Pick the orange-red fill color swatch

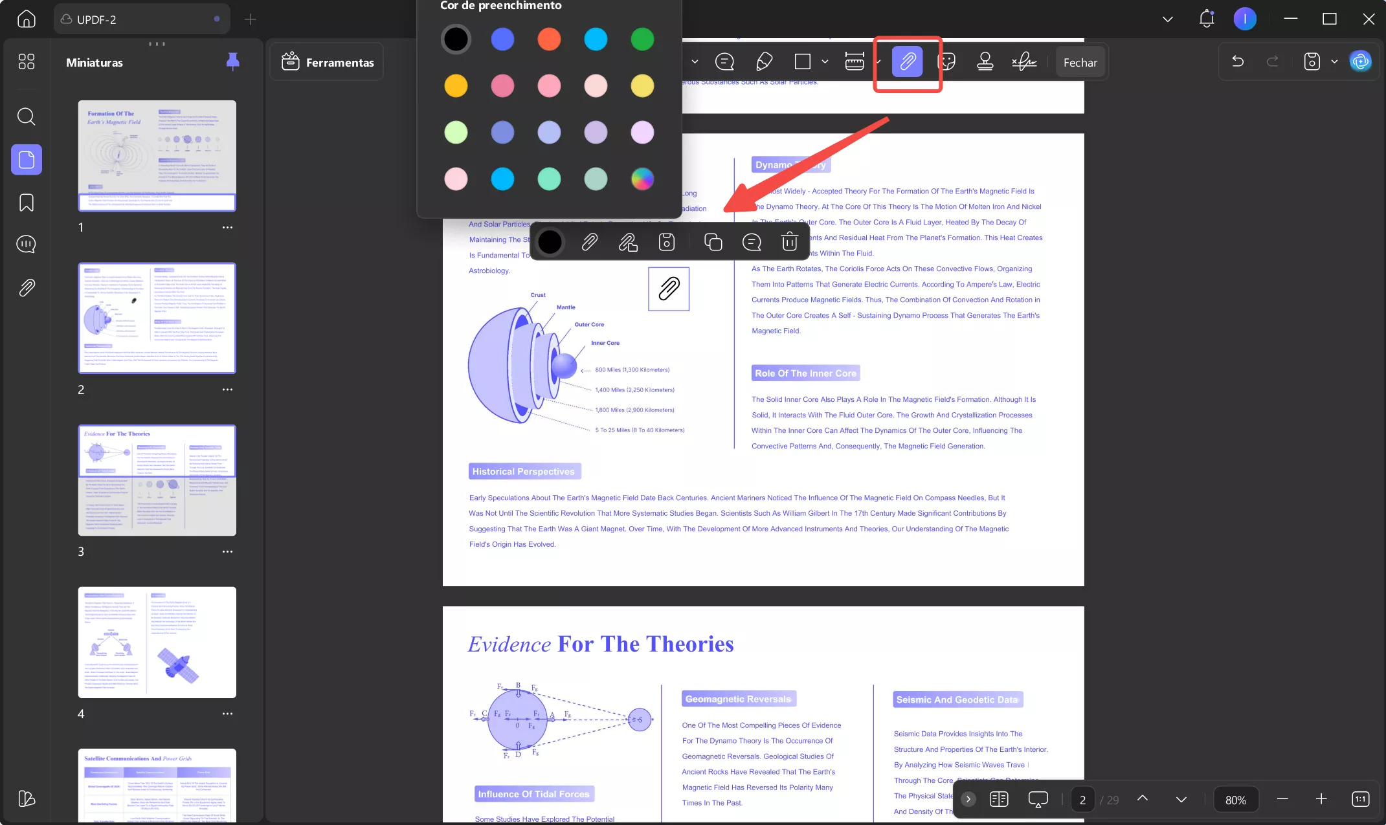(x=549, y=39)
